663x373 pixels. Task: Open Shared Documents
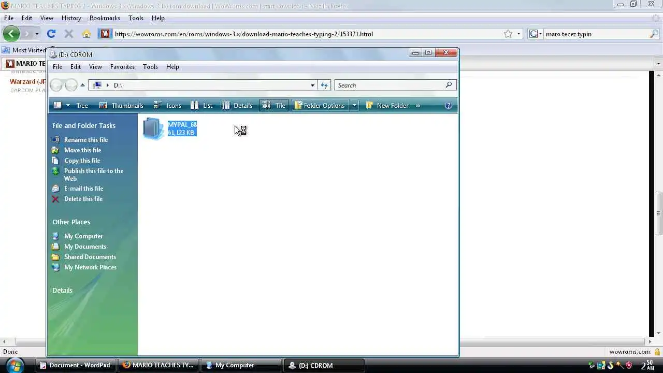pos(90,257)
